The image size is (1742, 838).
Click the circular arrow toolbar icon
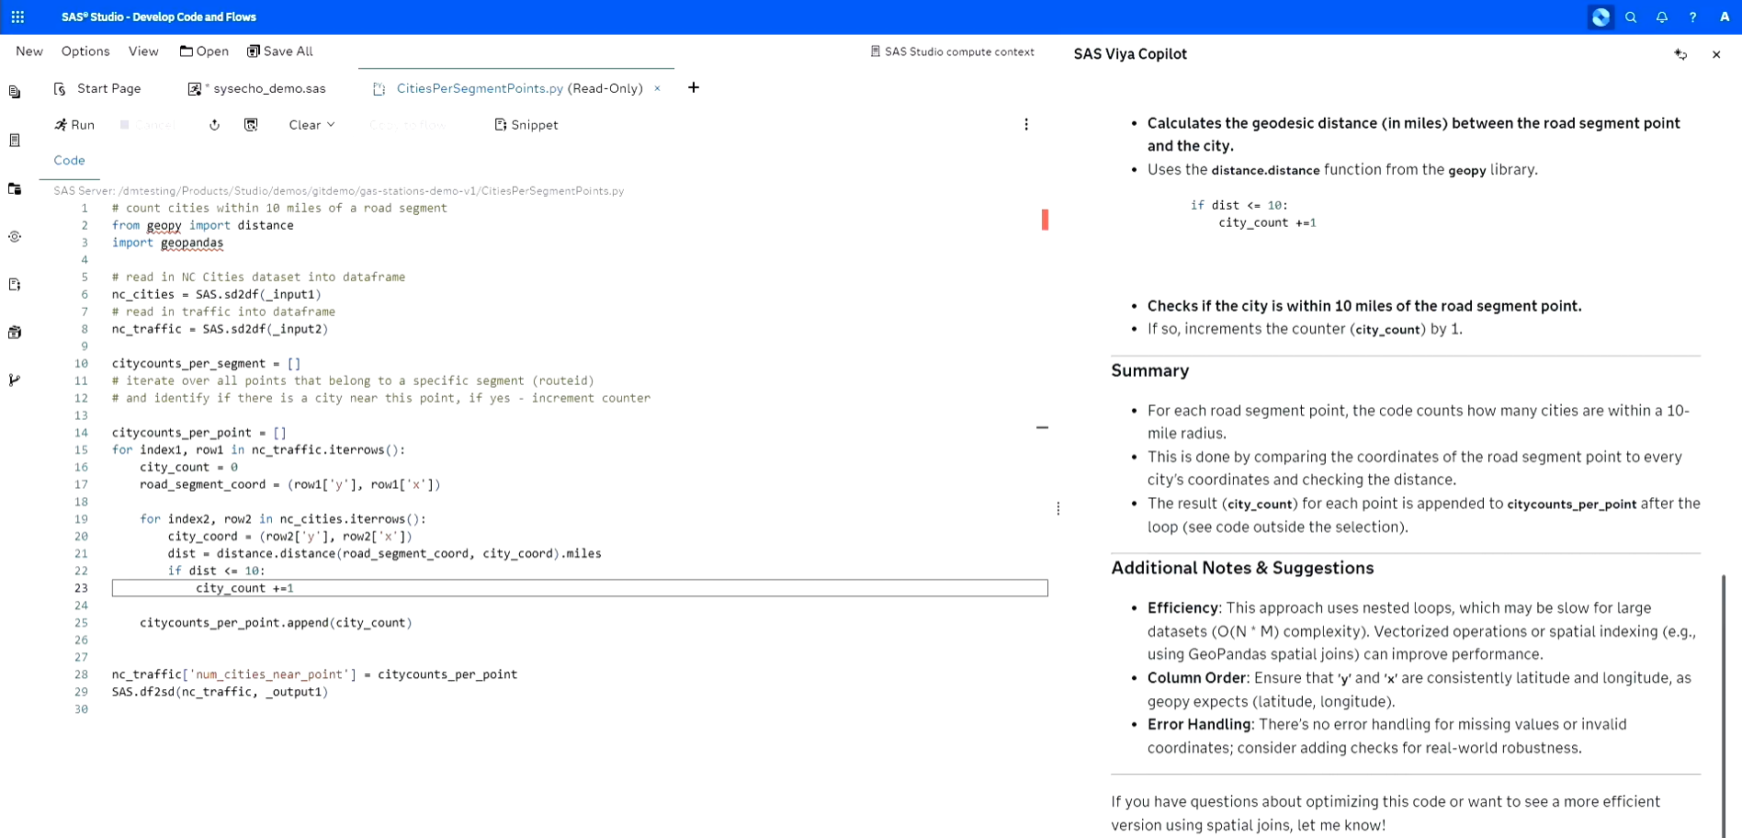pos(214,125)
